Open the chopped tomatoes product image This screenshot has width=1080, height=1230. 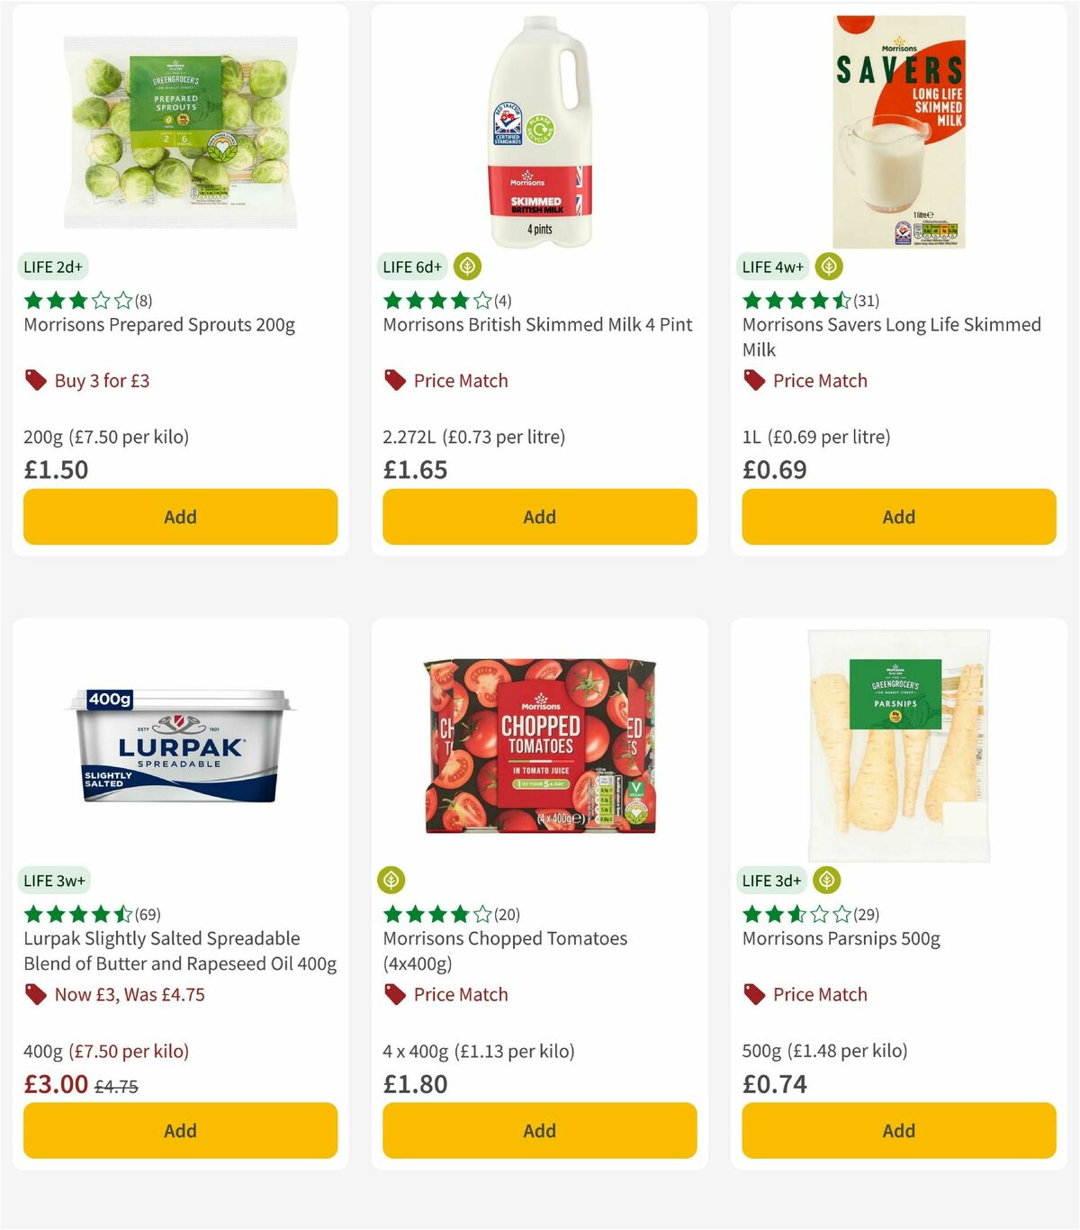539,747
